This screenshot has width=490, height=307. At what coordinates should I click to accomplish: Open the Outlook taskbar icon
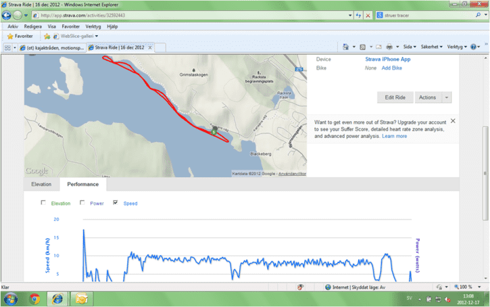pos(81,299)
